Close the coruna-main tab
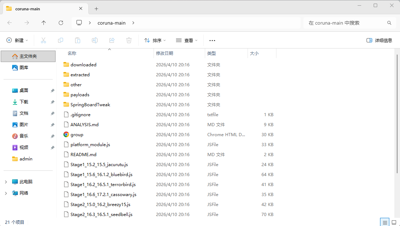Image resolution: width=400 pixels, height=226 pixels. (80, 9)
